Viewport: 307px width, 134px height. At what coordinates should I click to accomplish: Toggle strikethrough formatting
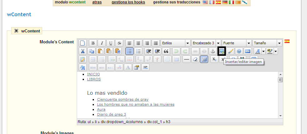click(x=119, y=43)
